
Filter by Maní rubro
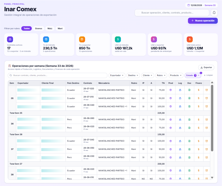tap(60, 28)
